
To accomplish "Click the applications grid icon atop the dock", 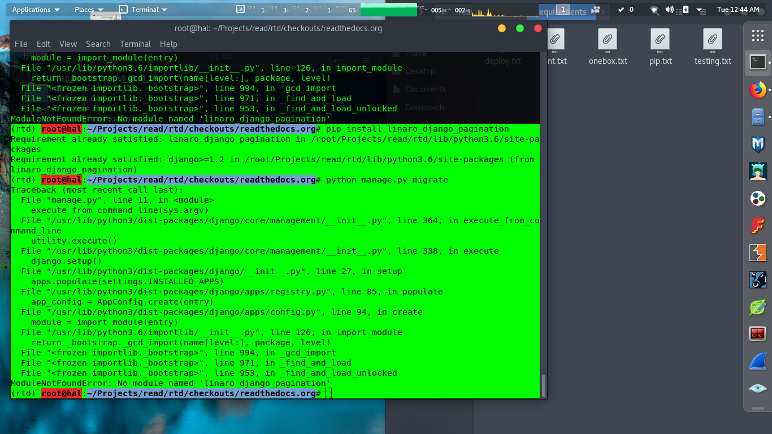I will [x=758, y=36].
